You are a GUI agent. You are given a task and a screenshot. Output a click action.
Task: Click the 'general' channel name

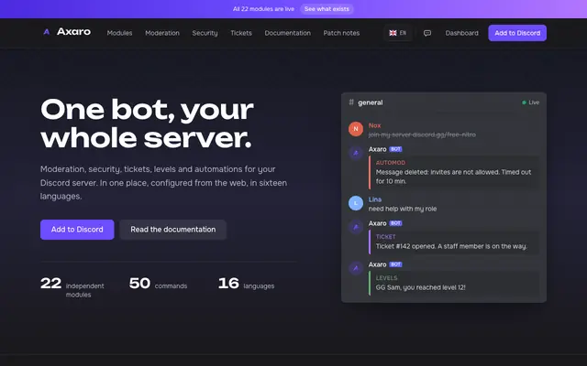pyautogui.click(x=371, y=102)
